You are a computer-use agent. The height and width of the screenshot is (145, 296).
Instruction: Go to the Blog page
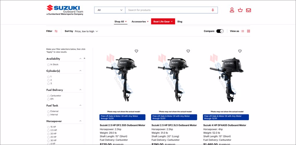(180, 21)
